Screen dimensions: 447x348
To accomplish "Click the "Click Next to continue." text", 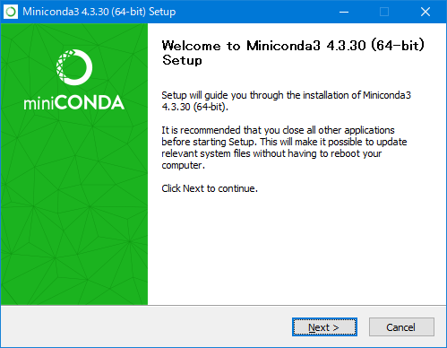I will pos(210,188).
